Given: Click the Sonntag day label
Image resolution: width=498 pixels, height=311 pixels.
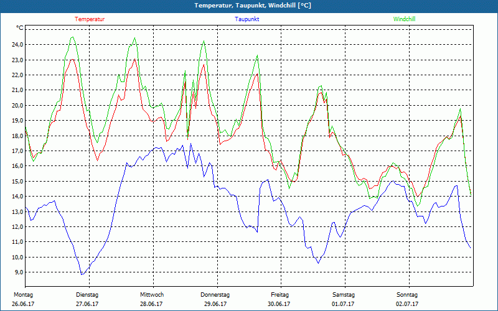Looking at the screenshot, I should [x=407, y=295].
